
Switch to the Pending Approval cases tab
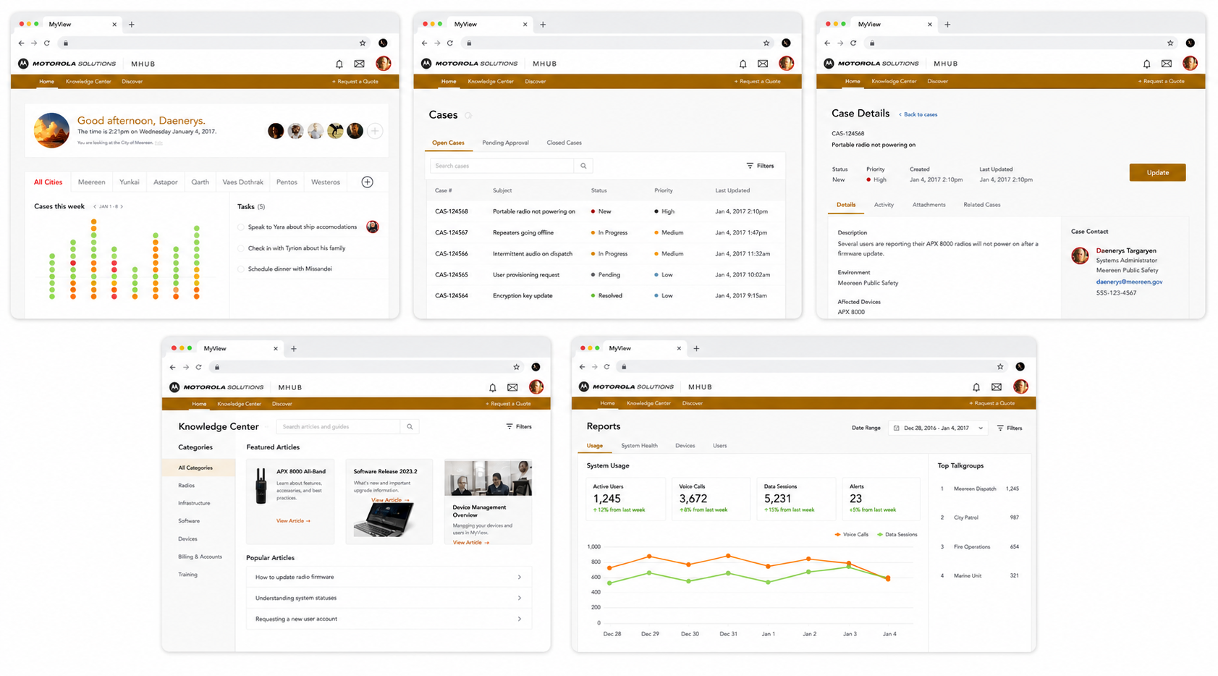tap(505, 143)
